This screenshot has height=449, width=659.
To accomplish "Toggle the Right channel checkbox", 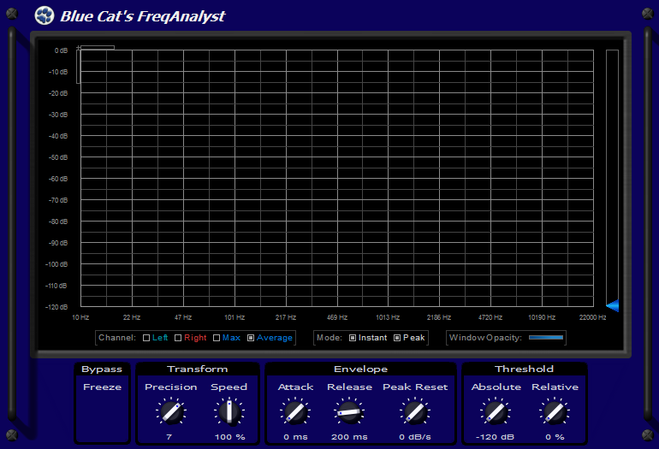I will coord(178,338).
